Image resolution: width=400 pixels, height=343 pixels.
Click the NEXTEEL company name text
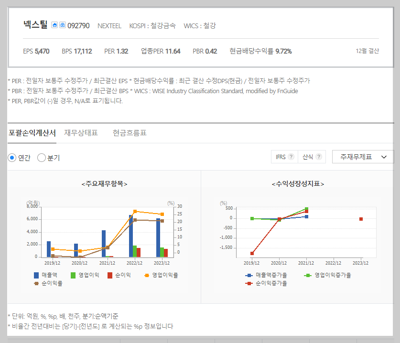109,26
